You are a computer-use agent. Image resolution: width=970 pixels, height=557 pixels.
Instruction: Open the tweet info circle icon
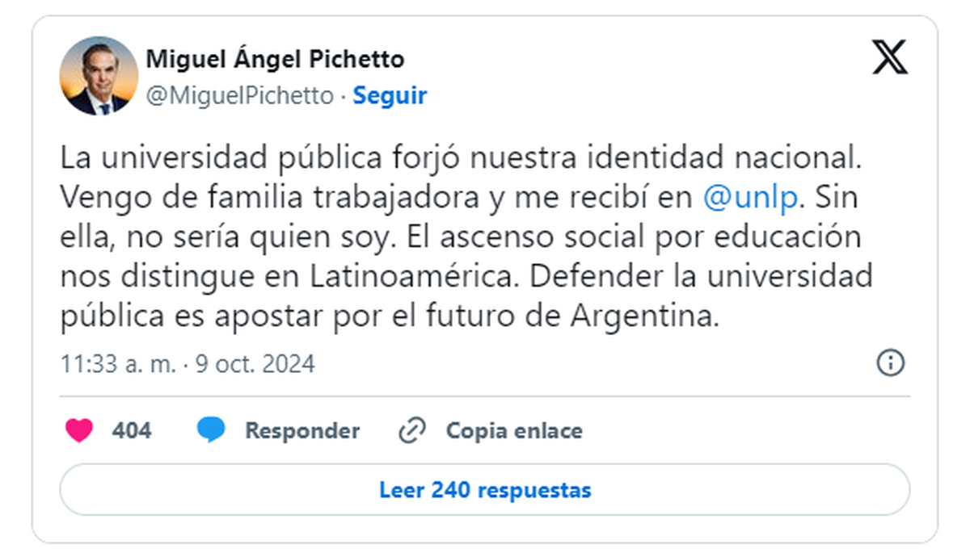coord(890,363)
